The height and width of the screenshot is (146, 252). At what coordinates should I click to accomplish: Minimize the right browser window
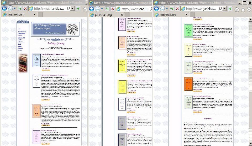pyautogui.click(x=240, y=3)
